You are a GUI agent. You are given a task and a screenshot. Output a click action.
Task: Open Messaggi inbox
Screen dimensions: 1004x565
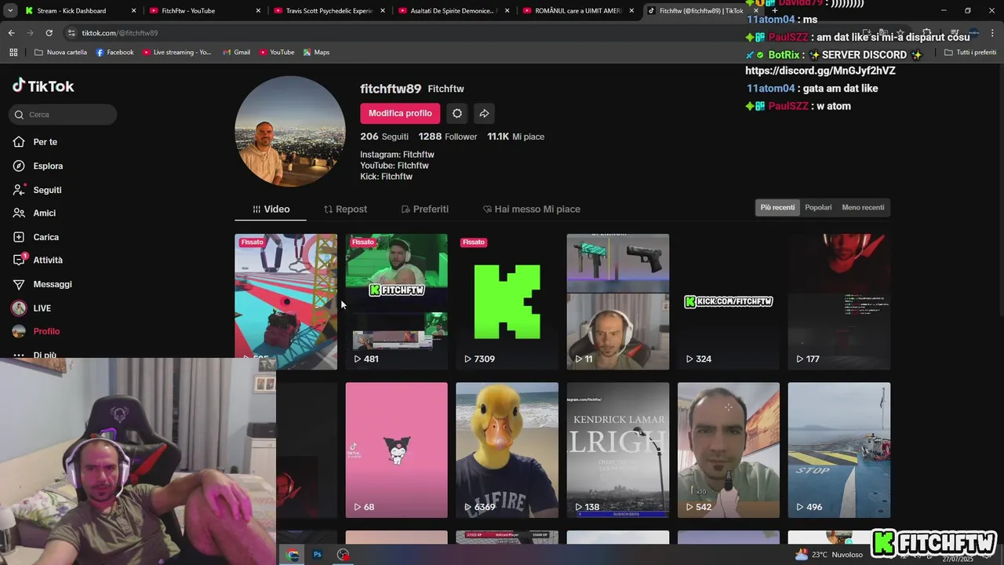tap(42, 284)
